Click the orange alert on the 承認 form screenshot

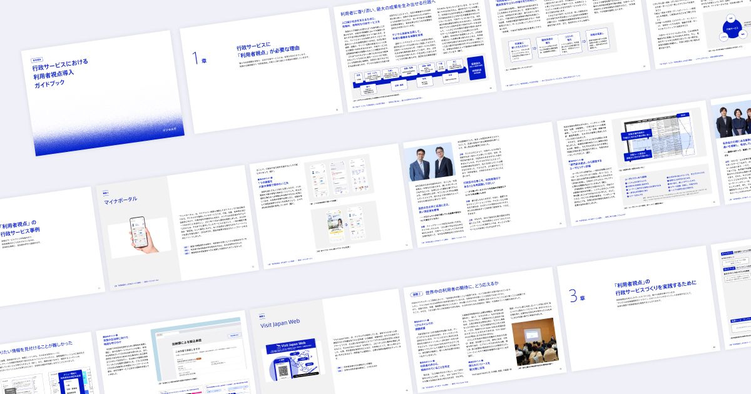(198, 358)
